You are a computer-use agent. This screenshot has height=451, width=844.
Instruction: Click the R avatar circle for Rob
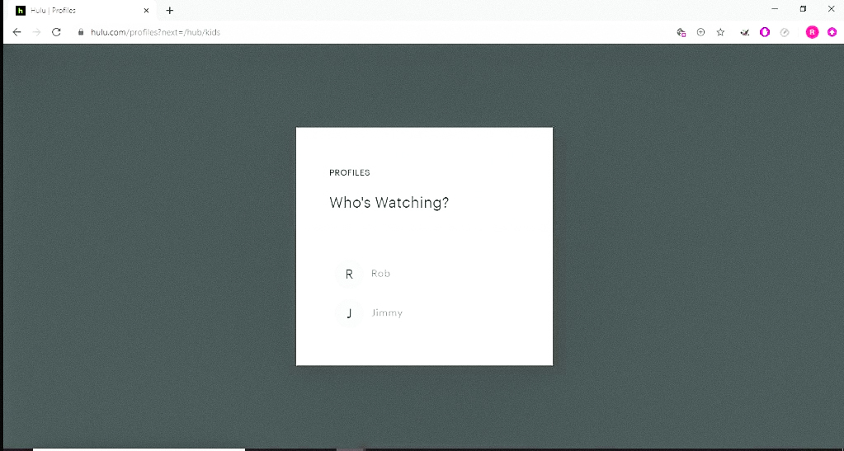pyautogui.click(x=349, y=275)
